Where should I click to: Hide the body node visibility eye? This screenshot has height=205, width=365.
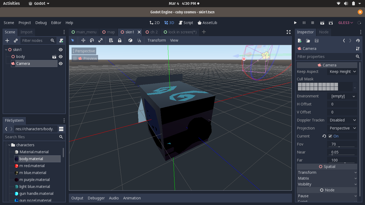coord(61,57)
